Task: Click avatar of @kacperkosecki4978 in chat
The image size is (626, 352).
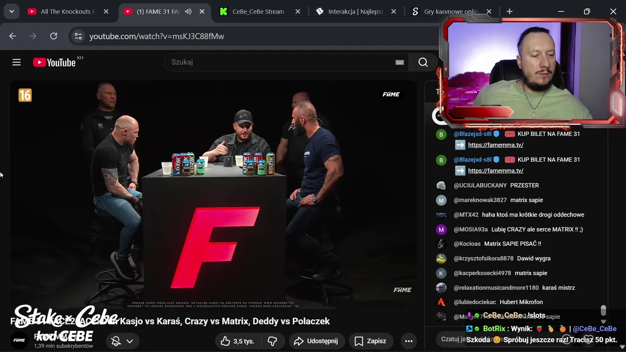Action: coord(441,273)
